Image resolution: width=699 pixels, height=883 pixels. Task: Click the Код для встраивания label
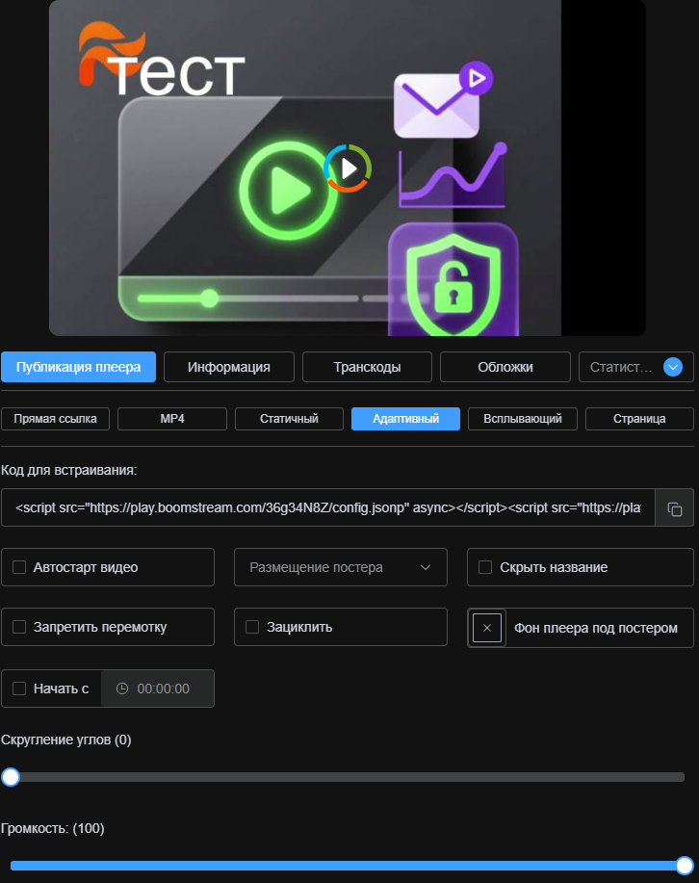click(68, 470)
